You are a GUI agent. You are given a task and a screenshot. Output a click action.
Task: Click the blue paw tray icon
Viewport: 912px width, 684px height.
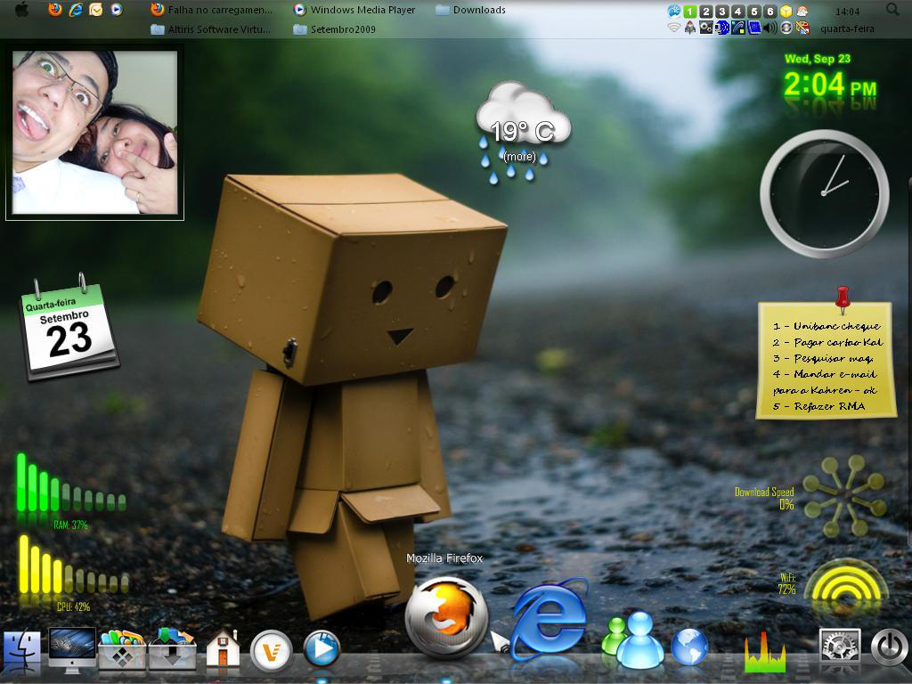pos(674,11)
